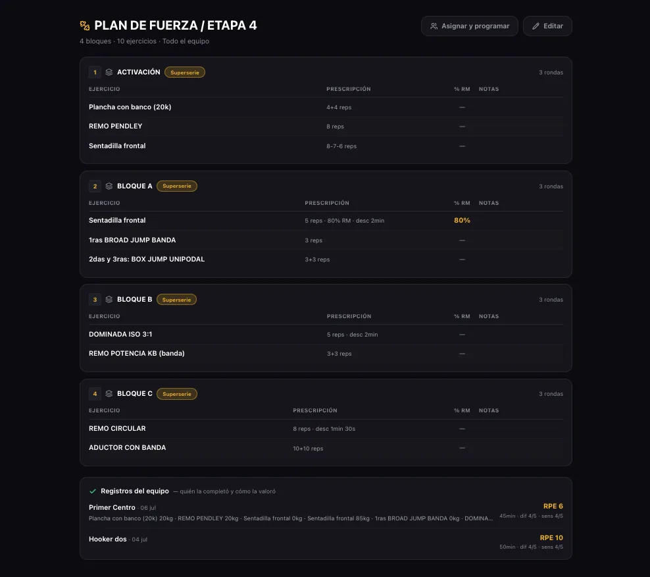The height and width of the screenshot is (577, 650).
Task: Click Superserie badge in ACTIVACIÓN block
Action: [x=184, y=72]
